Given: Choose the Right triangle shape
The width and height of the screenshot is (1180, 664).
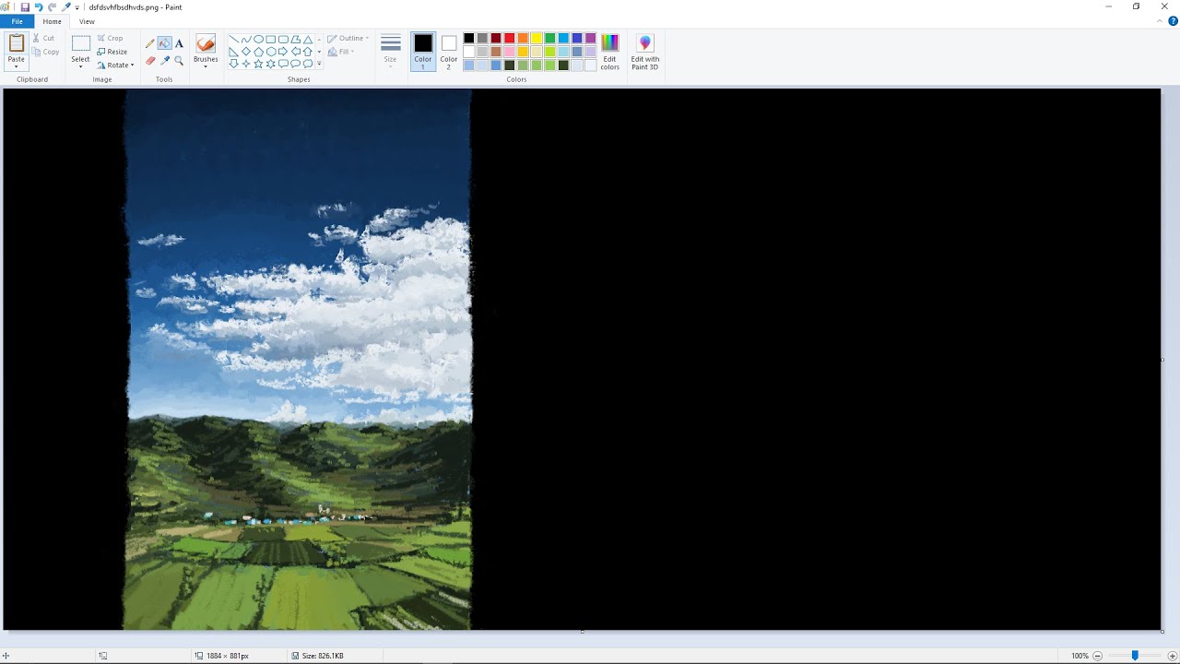Looking at the screenshot, I should (234, 52).
